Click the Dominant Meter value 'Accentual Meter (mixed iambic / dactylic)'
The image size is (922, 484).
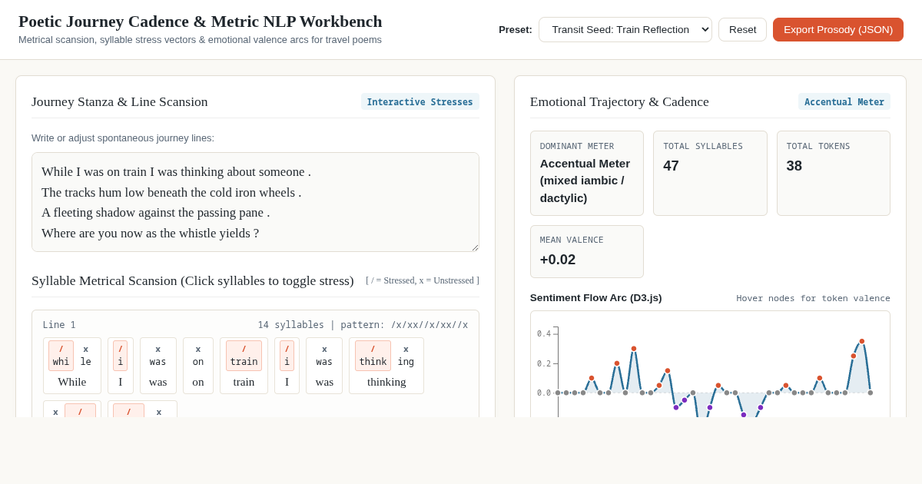pyautogui.click(x=585, y=181)
